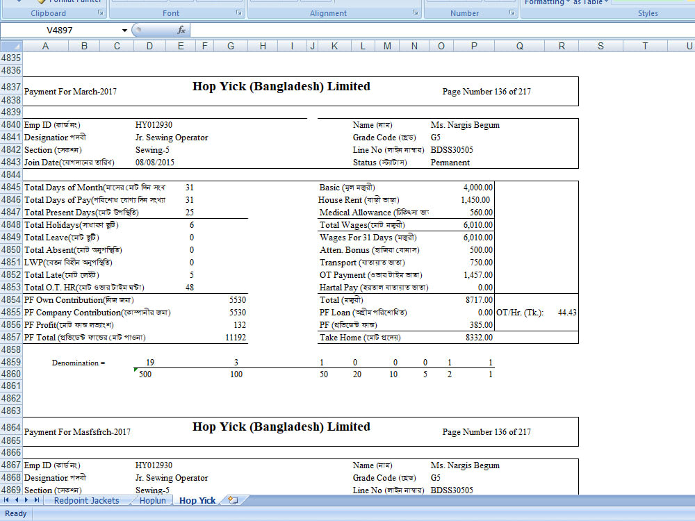Viewport: 695px width, 521px height.
Task: Go to the first sheet tab arrow
Action: (6, 499)
